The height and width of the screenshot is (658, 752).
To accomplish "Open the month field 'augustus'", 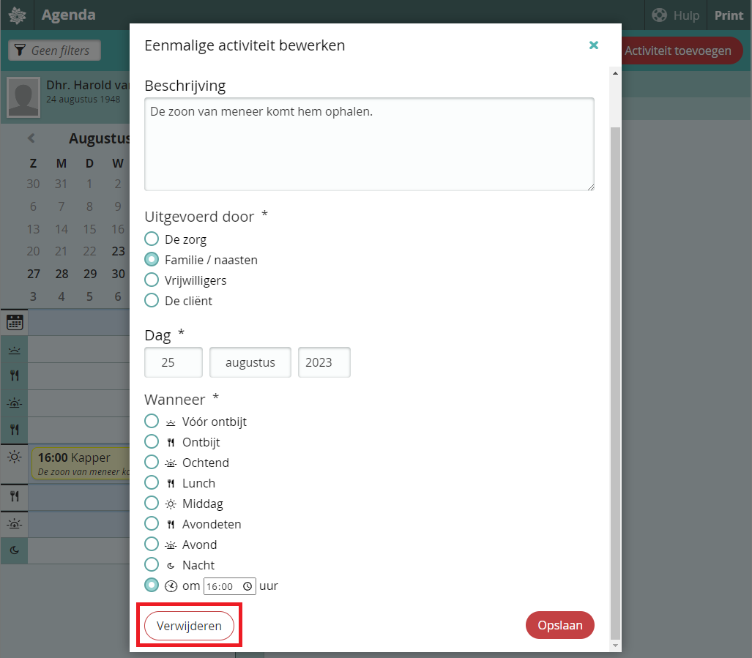I will pyautogui.click(x=250, y=362).
